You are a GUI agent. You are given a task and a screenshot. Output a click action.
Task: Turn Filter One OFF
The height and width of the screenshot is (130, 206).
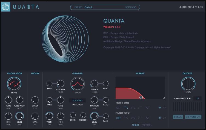point(118,108)
